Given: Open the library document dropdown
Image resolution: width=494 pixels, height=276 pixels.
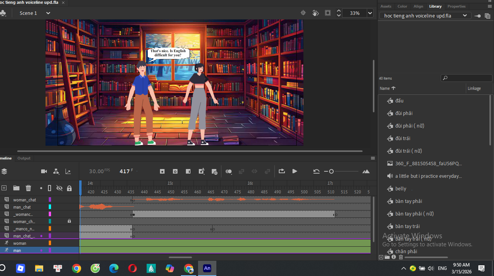Looking at the screenshot, I should point(465,16).
